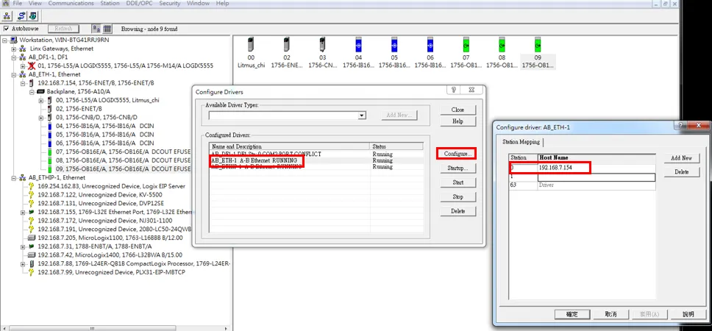Open the Communications menu
712x331 pixels.
[x=71, y=3]
